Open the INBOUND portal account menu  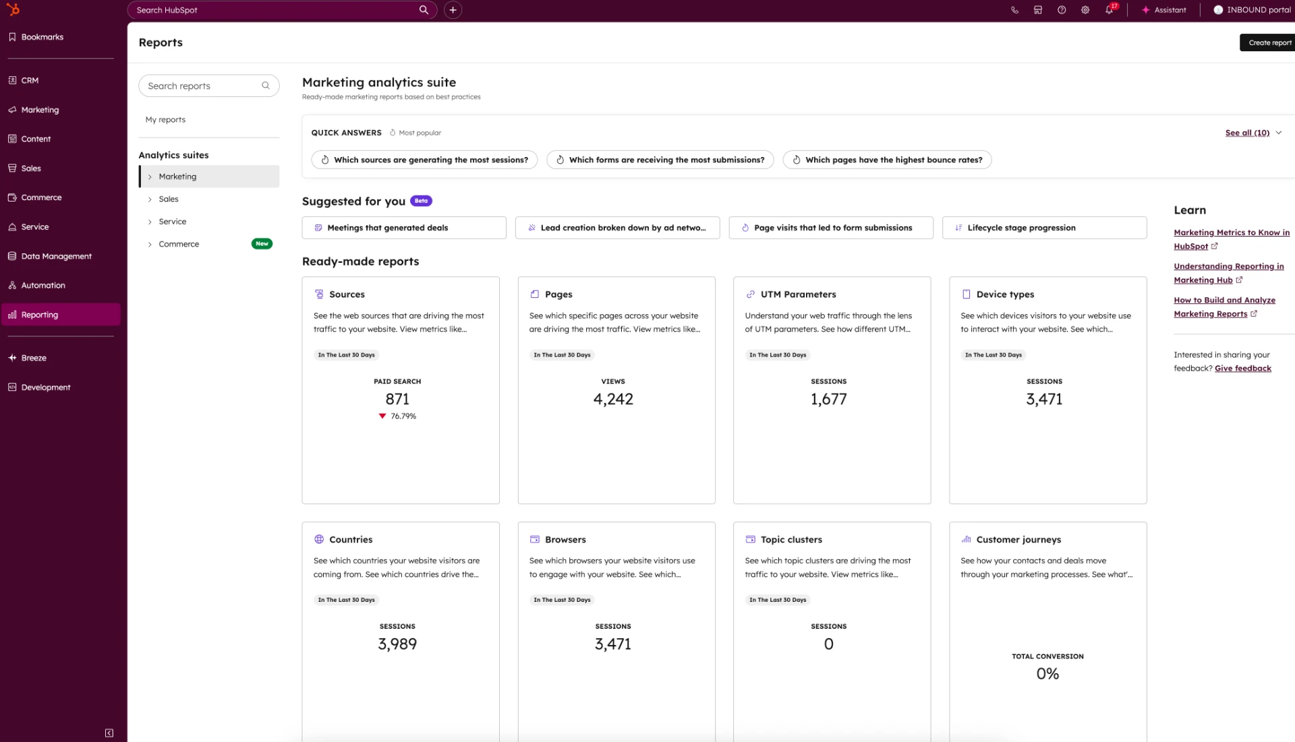1253,10
